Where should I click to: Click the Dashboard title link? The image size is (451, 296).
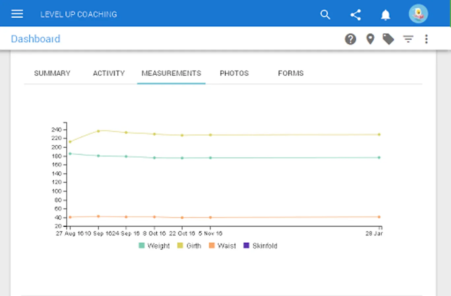coord(36,39)
